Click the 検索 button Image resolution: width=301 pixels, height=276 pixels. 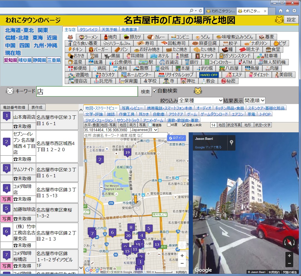click(145, 92)
